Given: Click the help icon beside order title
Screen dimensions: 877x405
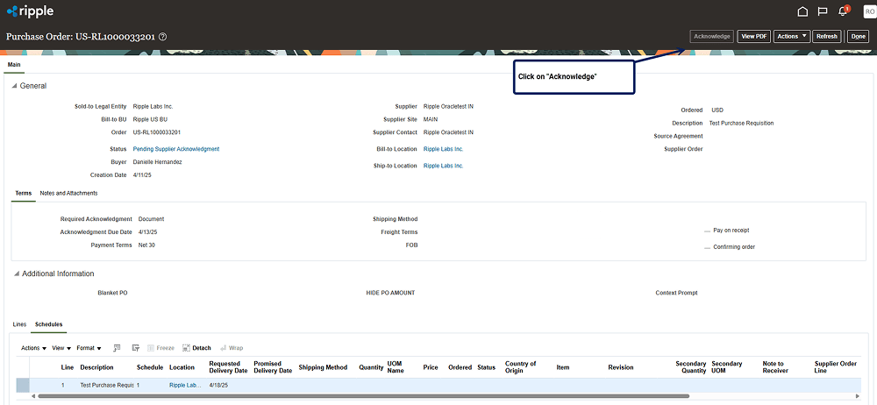Looking at the screenshot, I should tap(163, 37).
